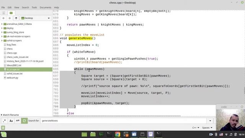
Task: Select the sunny_blog_store folder row
Action: pos(26,32)
